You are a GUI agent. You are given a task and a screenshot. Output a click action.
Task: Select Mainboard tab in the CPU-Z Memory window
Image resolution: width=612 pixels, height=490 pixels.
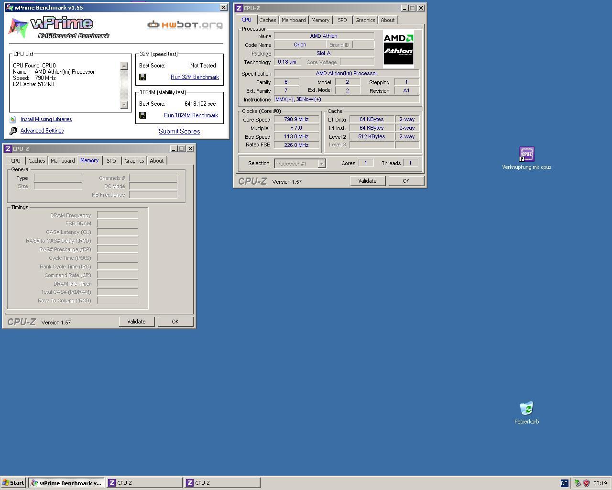tap(63, 161)
